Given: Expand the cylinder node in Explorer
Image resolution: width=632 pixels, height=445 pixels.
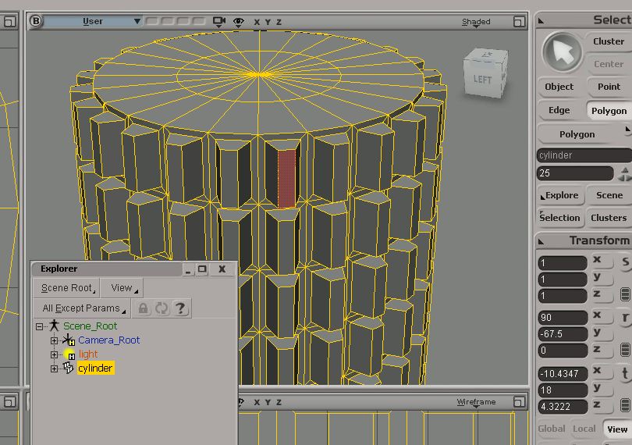Looking at the screenshot, I should pos(54,368).
